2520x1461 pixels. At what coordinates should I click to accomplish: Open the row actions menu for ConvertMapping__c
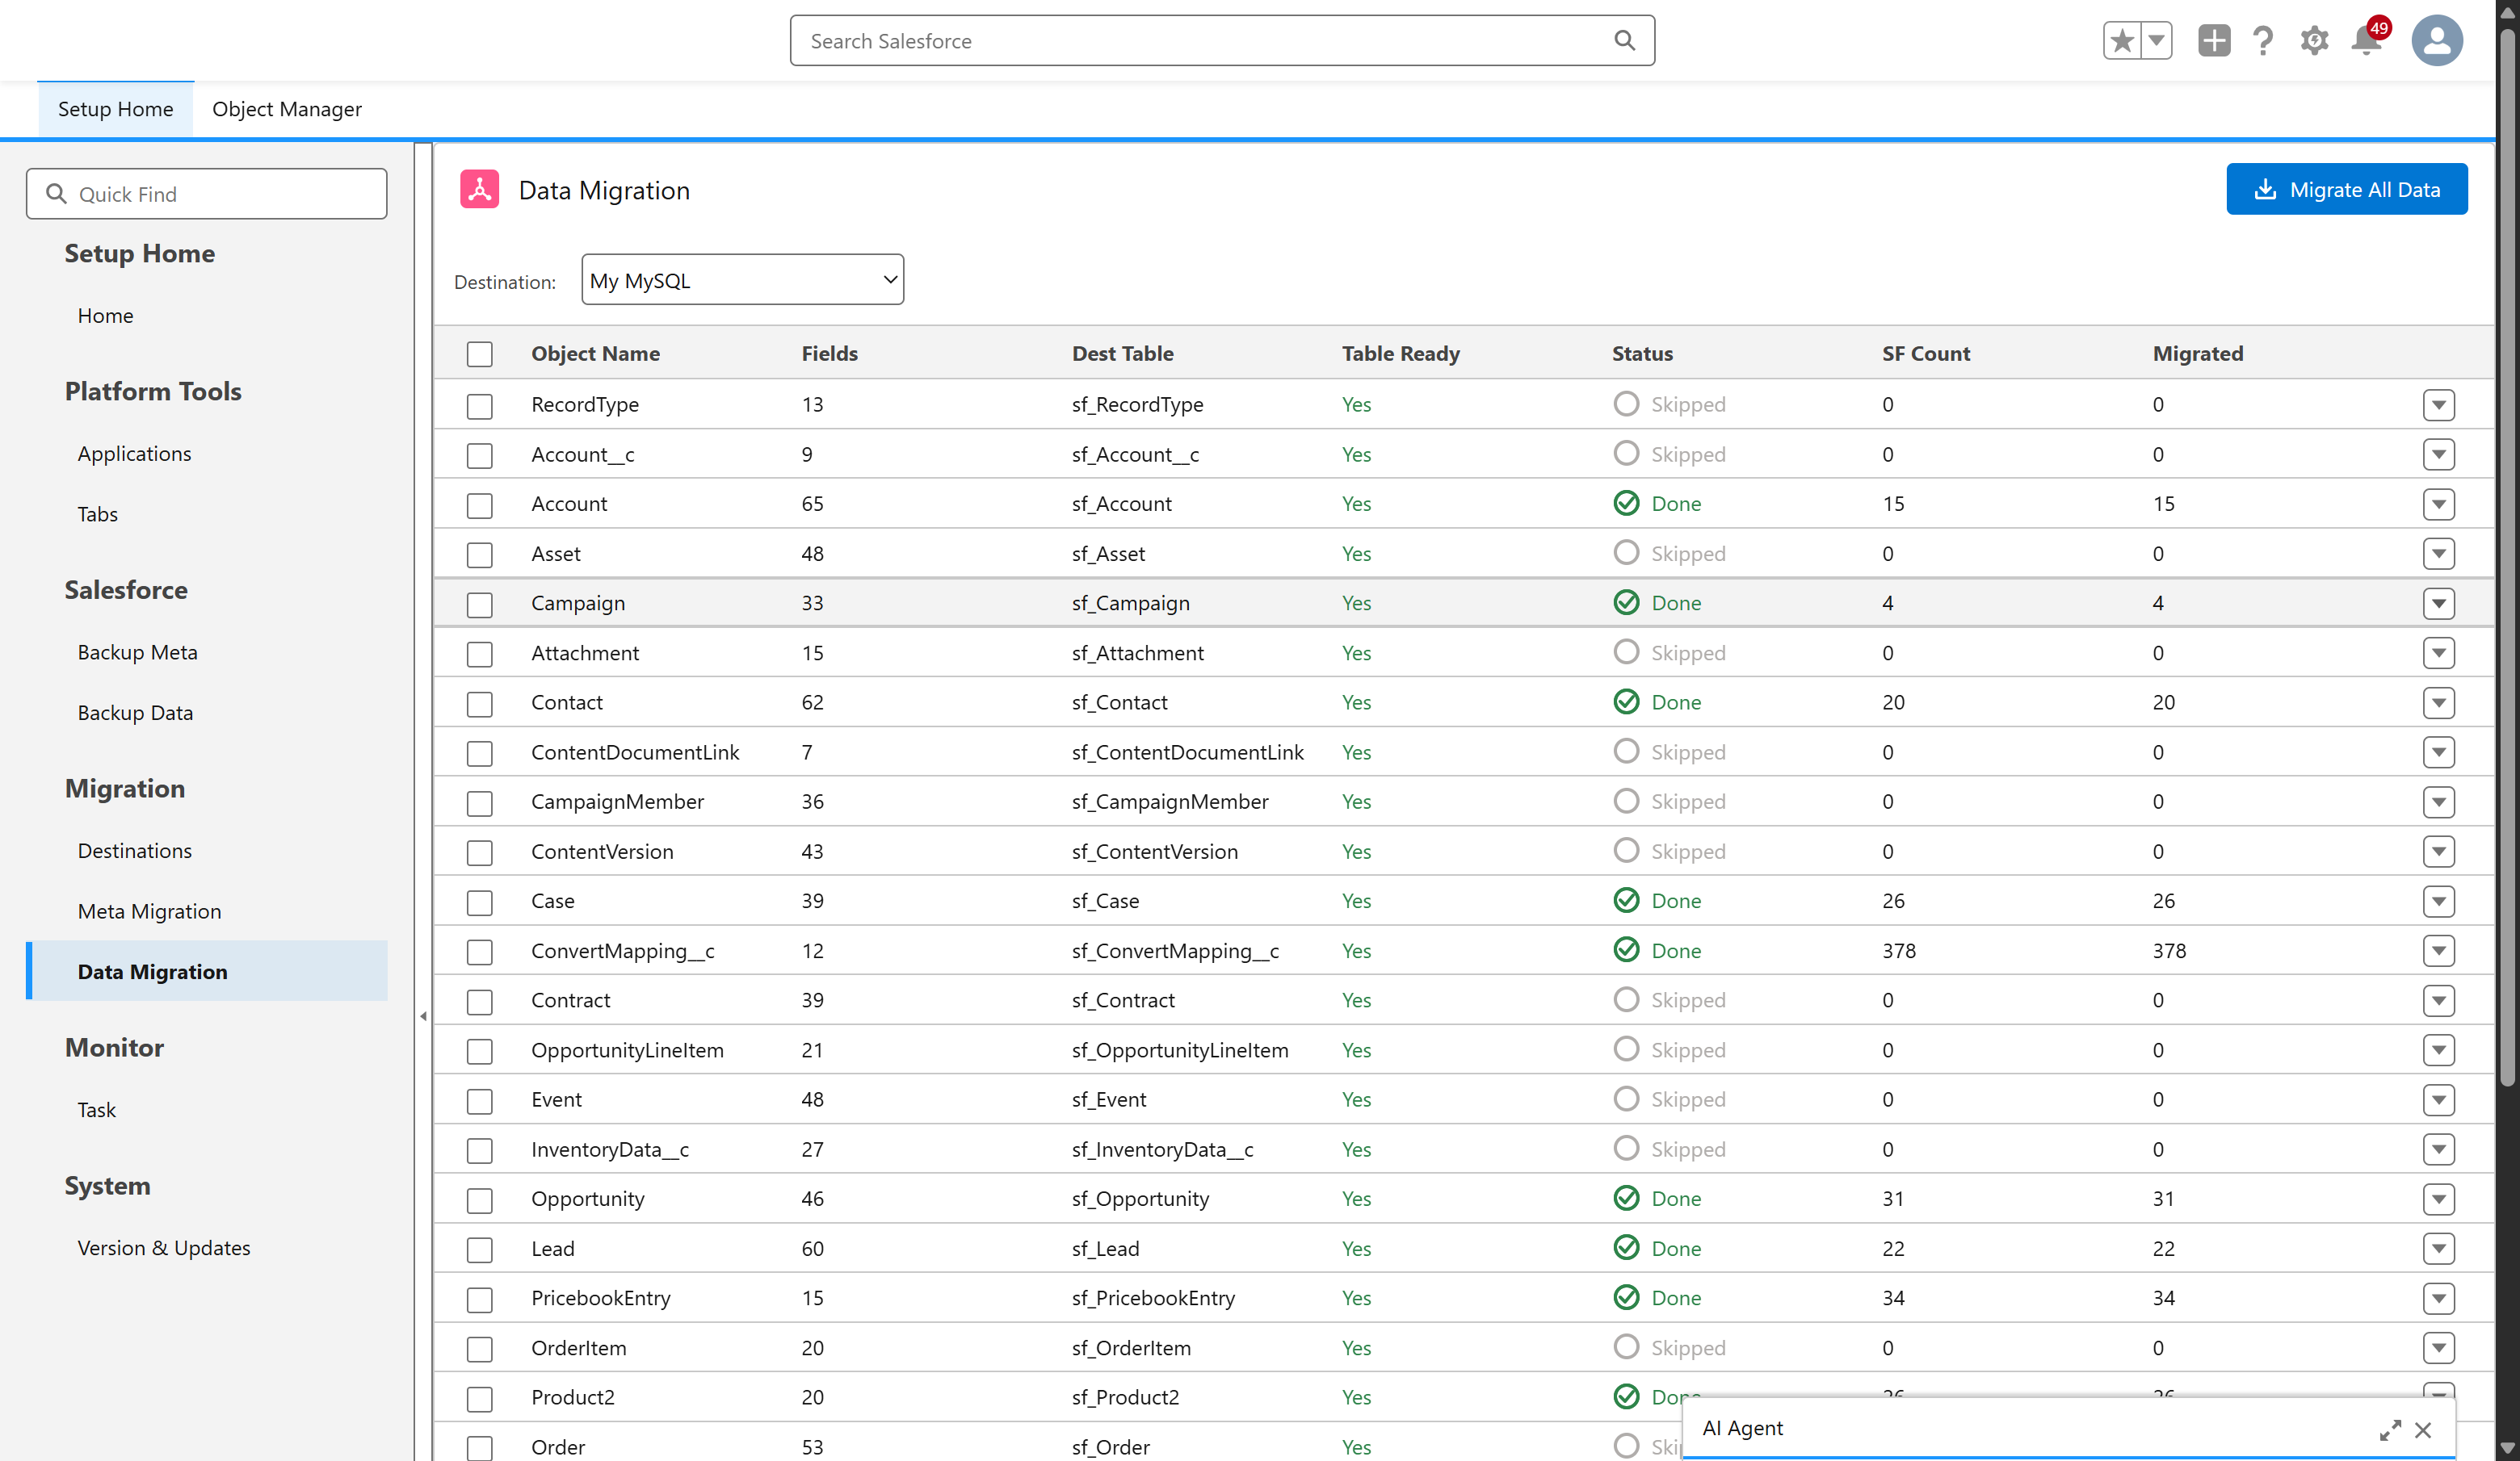click(x=2439, y=950)
